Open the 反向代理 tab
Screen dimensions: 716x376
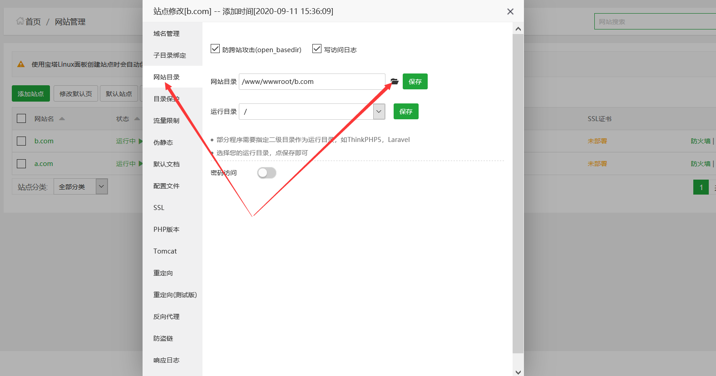(x=173, y=317)
